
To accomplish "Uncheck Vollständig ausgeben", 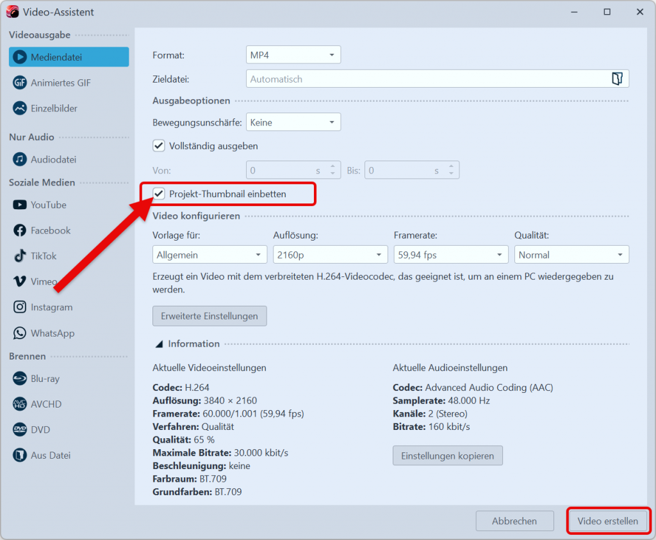I will 158,145.
